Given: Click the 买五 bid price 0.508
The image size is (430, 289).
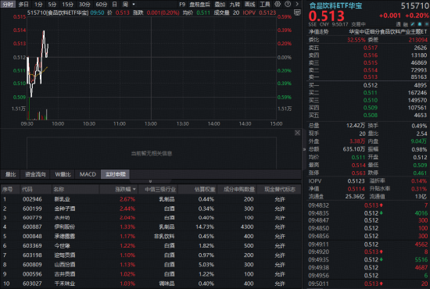Looking at the screenshot, I should click(371, 116).
